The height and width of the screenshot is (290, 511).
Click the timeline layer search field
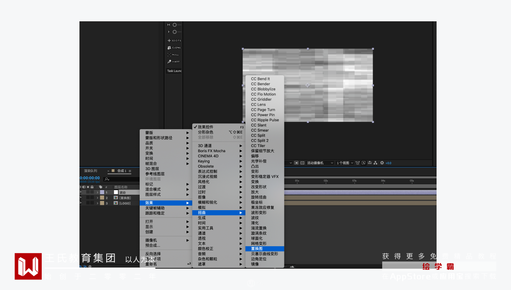(121, 179)
